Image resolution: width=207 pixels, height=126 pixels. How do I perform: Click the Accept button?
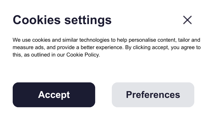pos(54,95)
